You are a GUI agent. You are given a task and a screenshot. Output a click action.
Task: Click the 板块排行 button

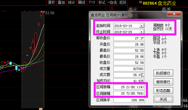pyautogui.click(x=163, y=82)
